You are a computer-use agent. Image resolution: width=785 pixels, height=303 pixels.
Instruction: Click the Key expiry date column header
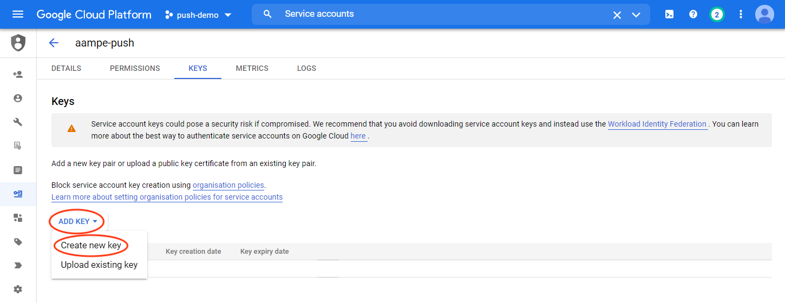(264, 252)
